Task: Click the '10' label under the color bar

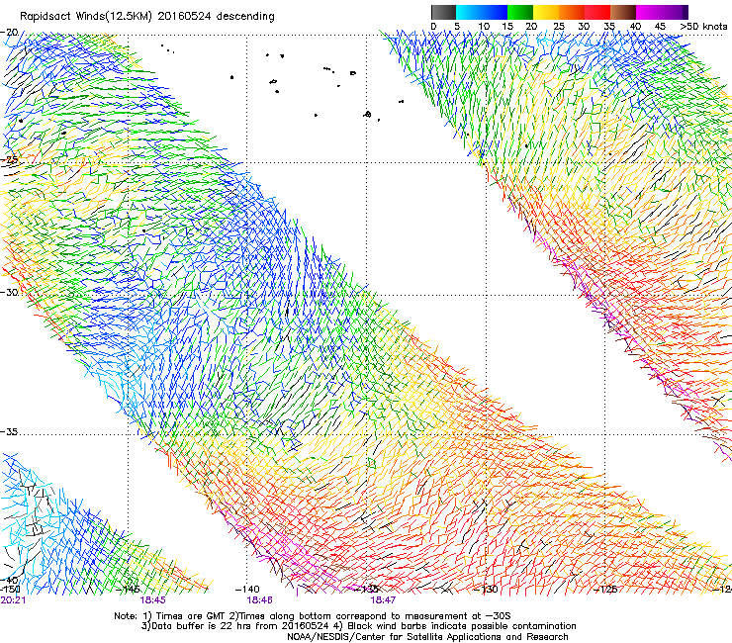Action: pyautogui.click(x=484, y=26)
